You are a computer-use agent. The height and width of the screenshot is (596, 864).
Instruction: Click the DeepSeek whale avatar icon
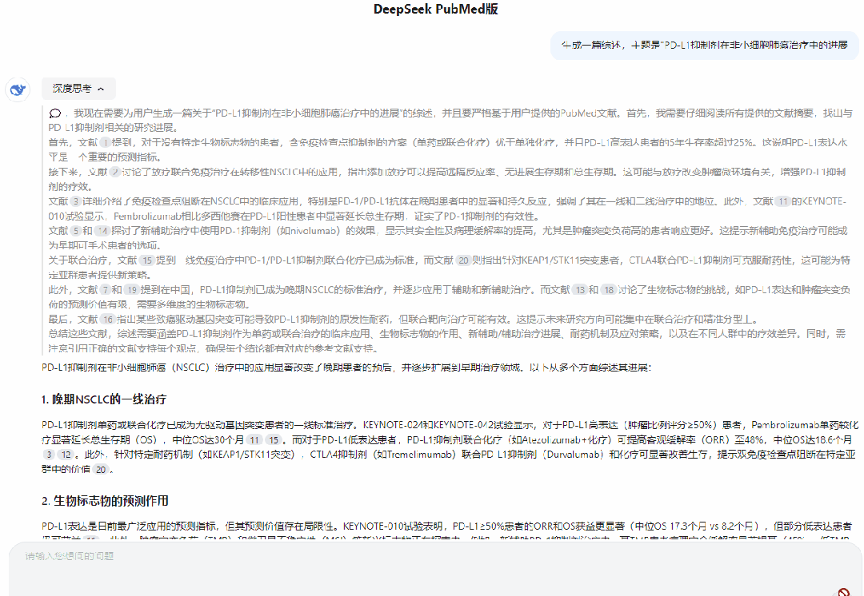point(18,89)
